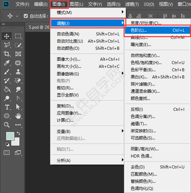Select the History Brush tool

pyautogui.click(x=6, y=80)
